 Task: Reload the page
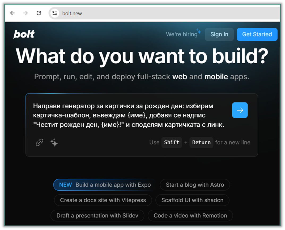click(39, 13)
